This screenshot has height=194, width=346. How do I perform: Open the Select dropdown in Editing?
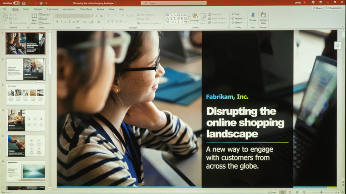pyautogui.click(x=237, y=22)
